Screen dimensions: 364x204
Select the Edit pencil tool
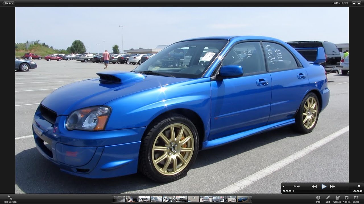(328, 197)
